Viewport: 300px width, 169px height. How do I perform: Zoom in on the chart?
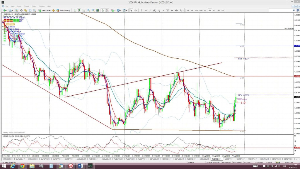tap(88, 10)
